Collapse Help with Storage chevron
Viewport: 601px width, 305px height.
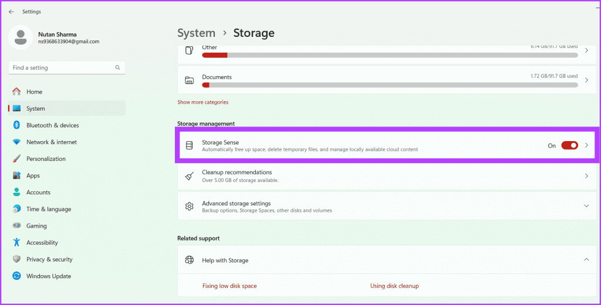586,259
